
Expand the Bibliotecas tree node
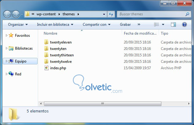point(6,48)
